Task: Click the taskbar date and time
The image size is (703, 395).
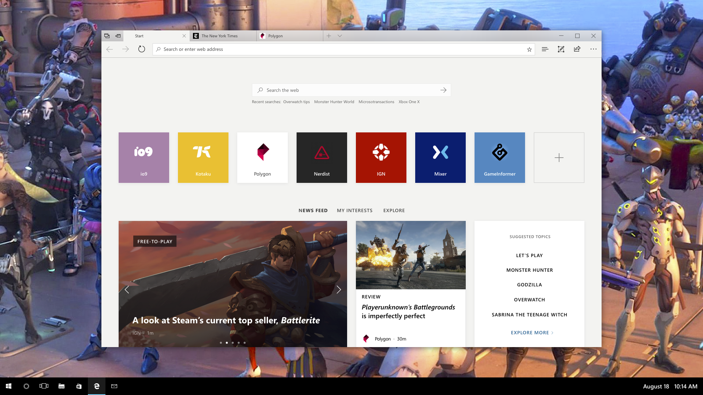Action: 670,387
